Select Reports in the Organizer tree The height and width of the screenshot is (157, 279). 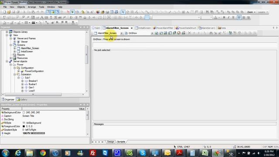pyautogui.click(x=21, y=55)
